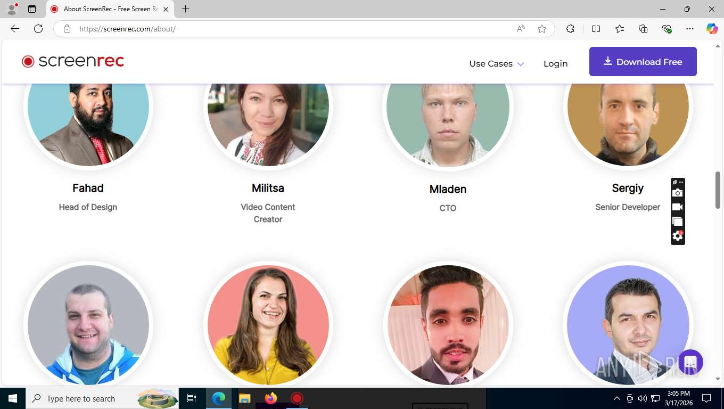Click the ScreenRec logo
Image resolution: width=724 pixels, height=409 pixels.
[x=73, y=61]
